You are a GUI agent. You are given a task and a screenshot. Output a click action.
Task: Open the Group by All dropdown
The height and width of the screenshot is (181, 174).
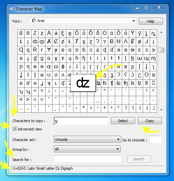(x=87, y=149)
